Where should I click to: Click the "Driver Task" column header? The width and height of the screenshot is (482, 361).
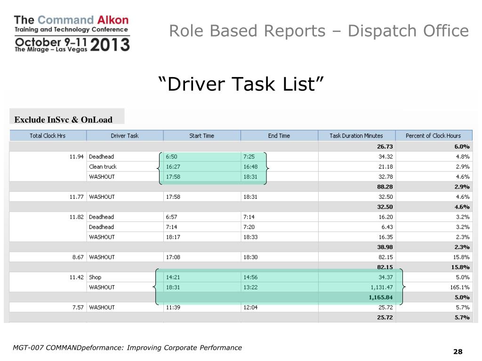pyautogui.click(x=125, y=136)
